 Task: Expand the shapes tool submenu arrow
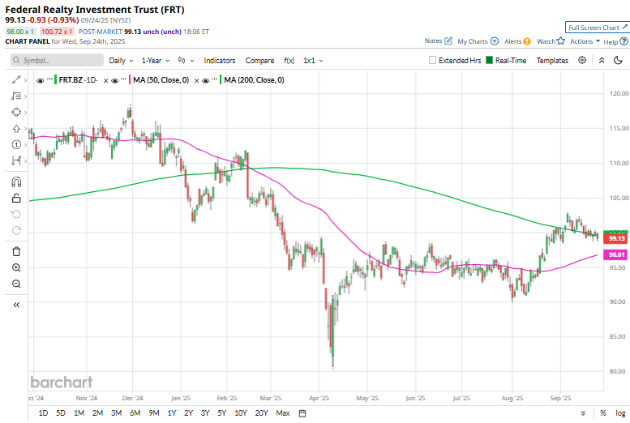pyautogui.click(x=25, y=113)
